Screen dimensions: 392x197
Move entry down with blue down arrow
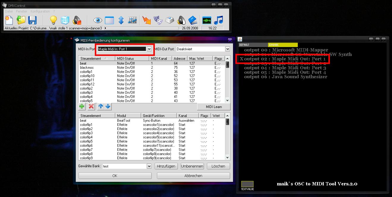(x=108, y=107)
